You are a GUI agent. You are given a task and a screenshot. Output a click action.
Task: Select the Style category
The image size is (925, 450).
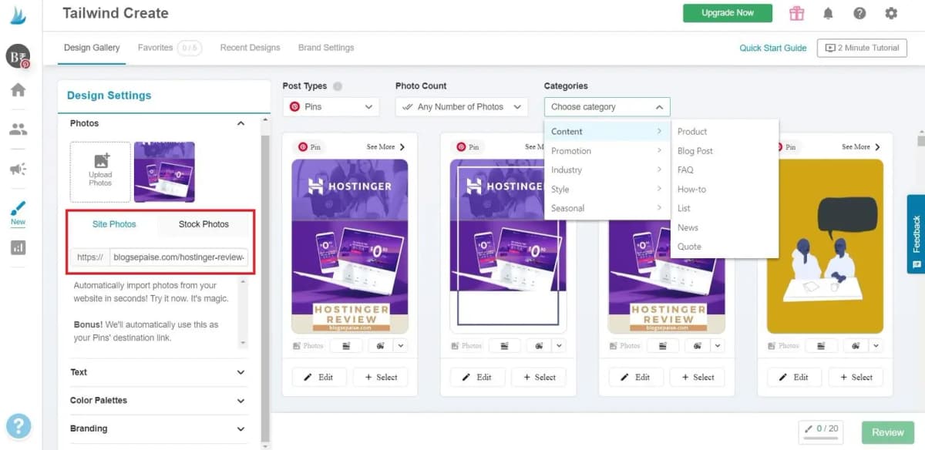coord(607,190)
